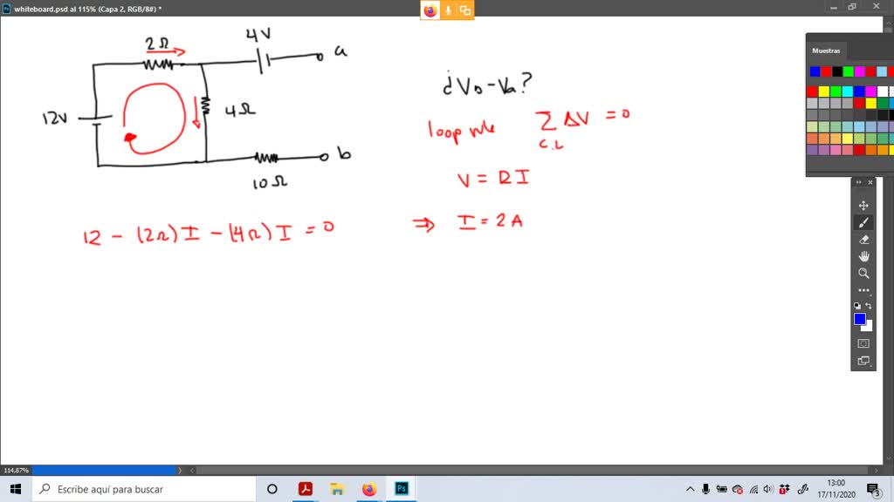Select the Zoom magnifier tool

[x=863, y=274]
